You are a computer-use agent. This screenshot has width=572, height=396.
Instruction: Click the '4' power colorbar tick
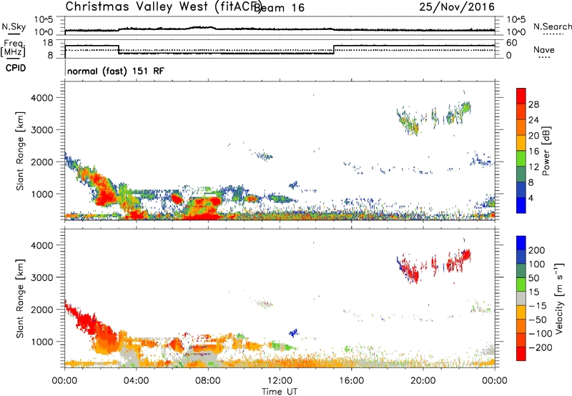(531, 198)
